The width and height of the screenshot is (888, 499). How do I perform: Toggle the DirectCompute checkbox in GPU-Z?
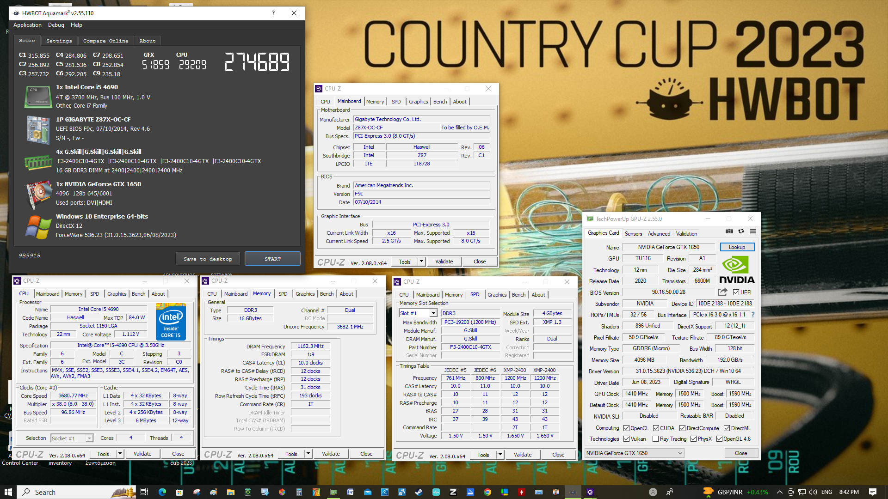coord(682,428)
